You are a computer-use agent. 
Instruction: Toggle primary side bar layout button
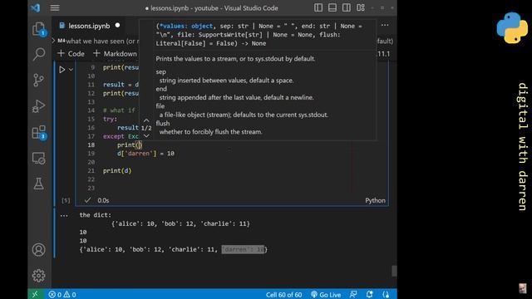click(318, 7)
